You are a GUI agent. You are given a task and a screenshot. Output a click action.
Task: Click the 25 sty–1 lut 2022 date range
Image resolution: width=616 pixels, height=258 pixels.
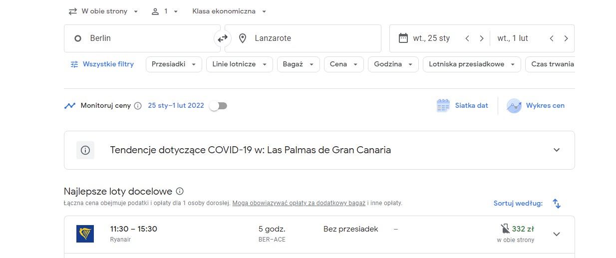click(x=176, y=106)
